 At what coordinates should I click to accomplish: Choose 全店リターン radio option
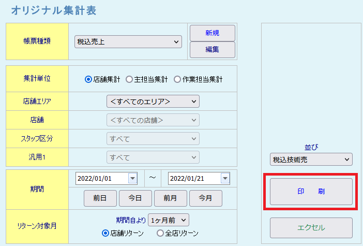(x=160, y=233)
